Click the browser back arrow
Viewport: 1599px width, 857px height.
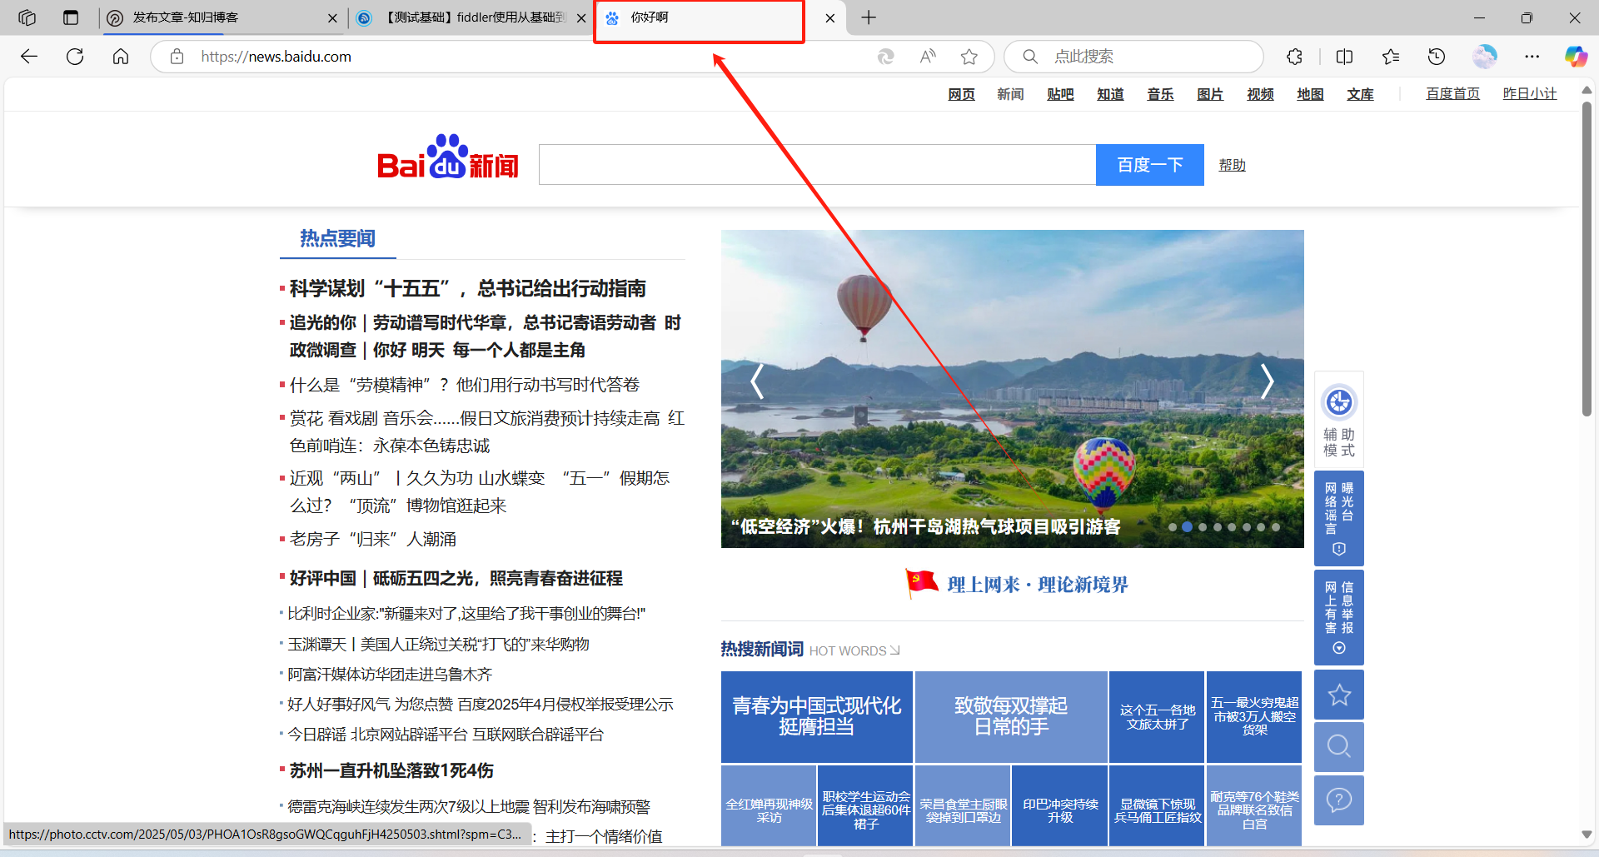pos(29,57)
